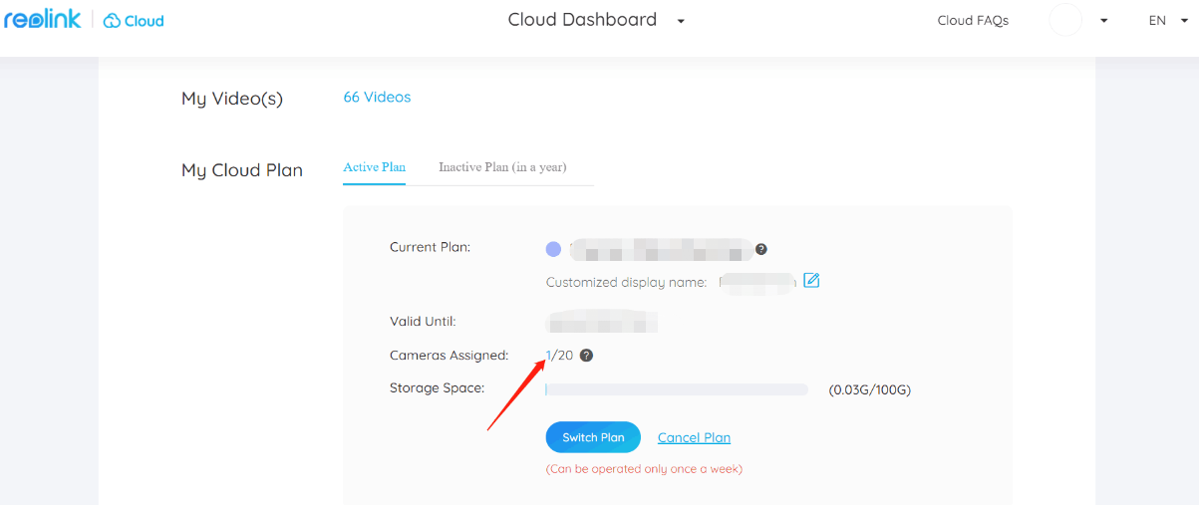Edit the customized display name with the pencil icon
Image resolution: width=1199 pixels, height=505 pixels.
pos(811,281)
